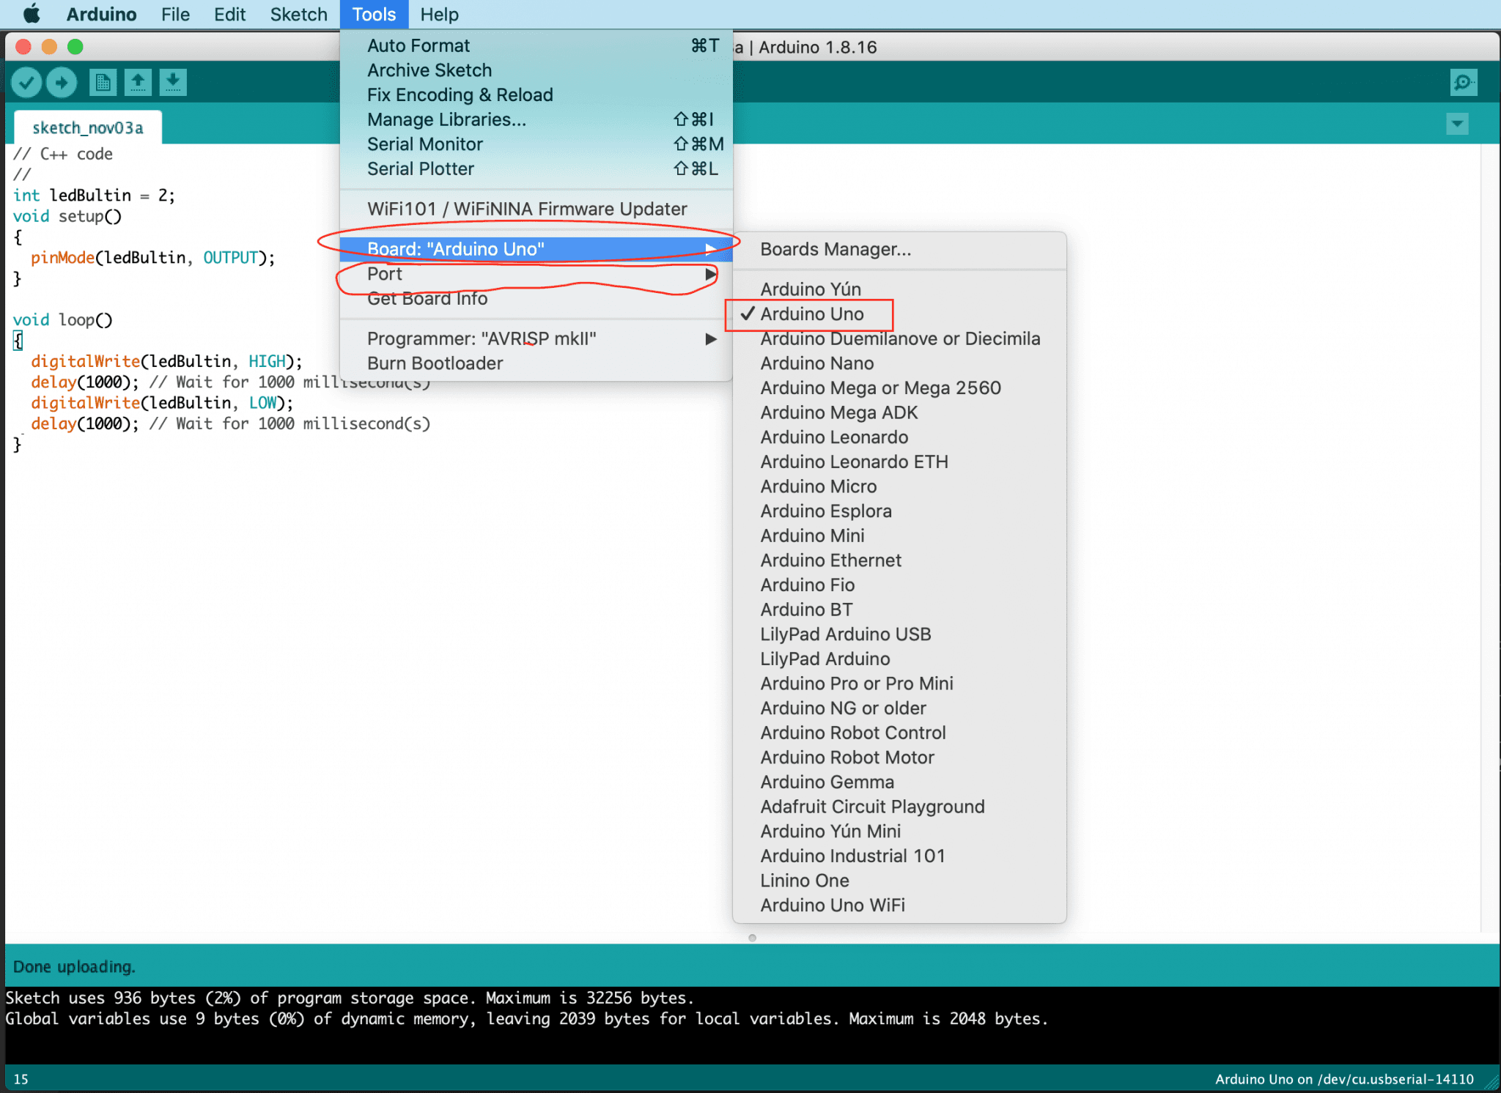
Task: Open Boards Manager from submenu
Action: (x=899, y=250)
